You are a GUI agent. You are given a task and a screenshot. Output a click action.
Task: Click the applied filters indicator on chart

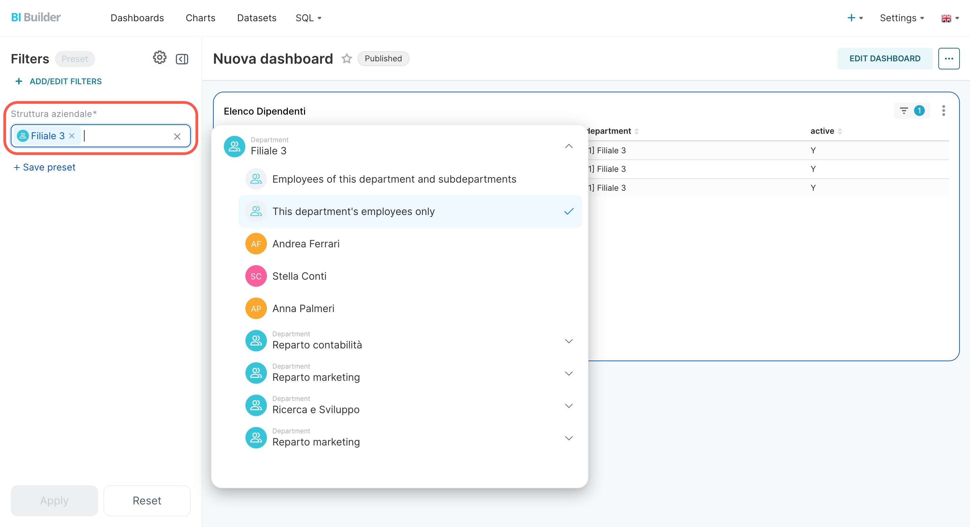[911, 111]
